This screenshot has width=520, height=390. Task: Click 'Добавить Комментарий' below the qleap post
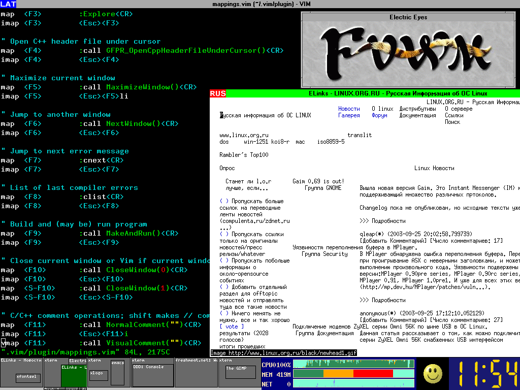coord(393,241)
